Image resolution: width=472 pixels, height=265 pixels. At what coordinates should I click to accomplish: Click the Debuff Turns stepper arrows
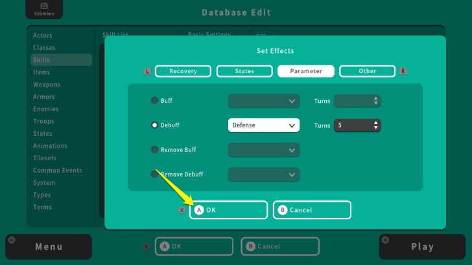375,125
